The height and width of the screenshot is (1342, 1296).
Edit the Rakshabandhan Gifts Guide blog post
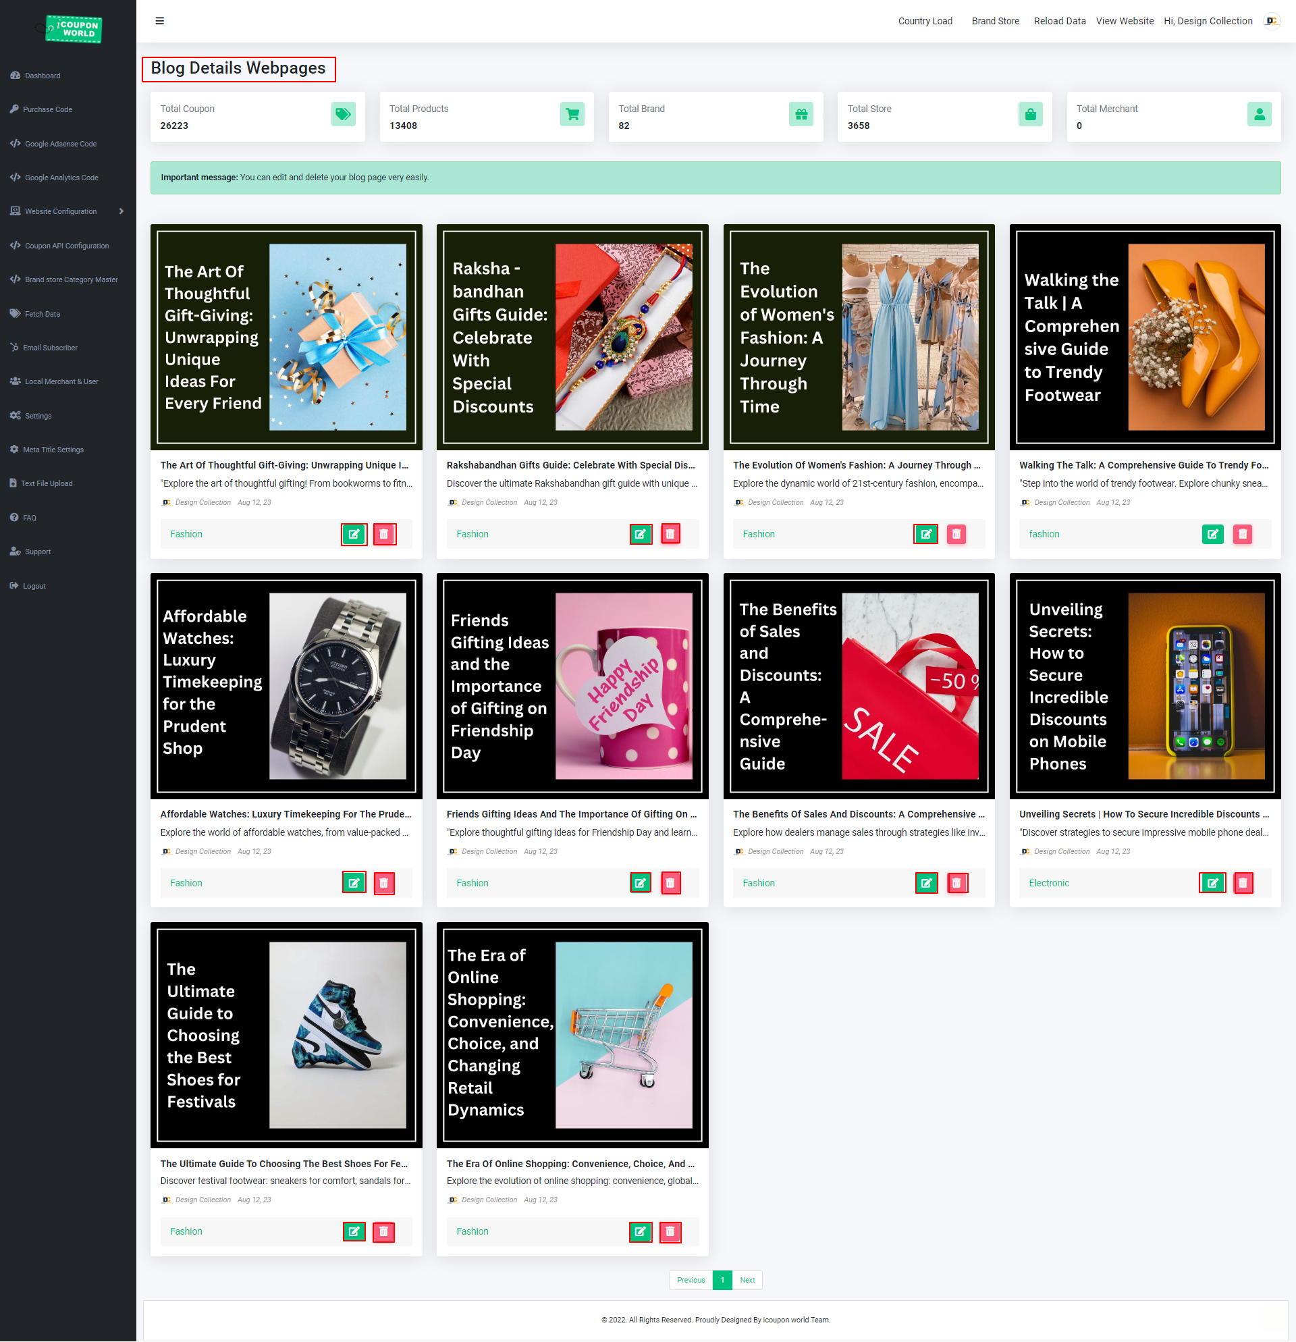pos(640,534)
